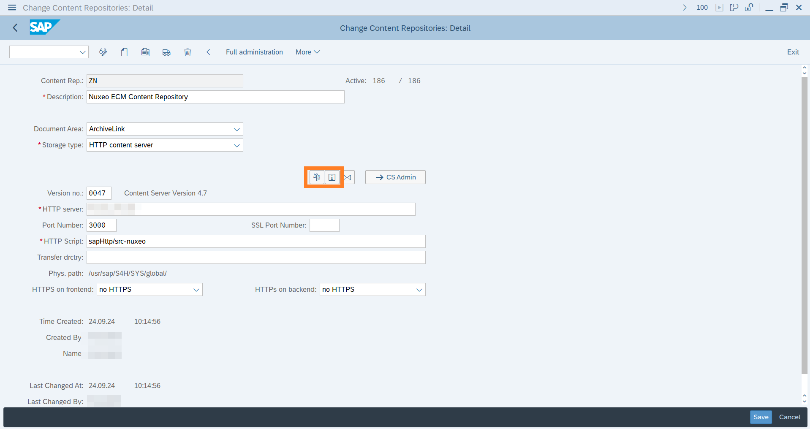Viewport: 810px width, 429px height.
Task: Go back with the arrow beside the SAP logo
Action: point(15,28)
